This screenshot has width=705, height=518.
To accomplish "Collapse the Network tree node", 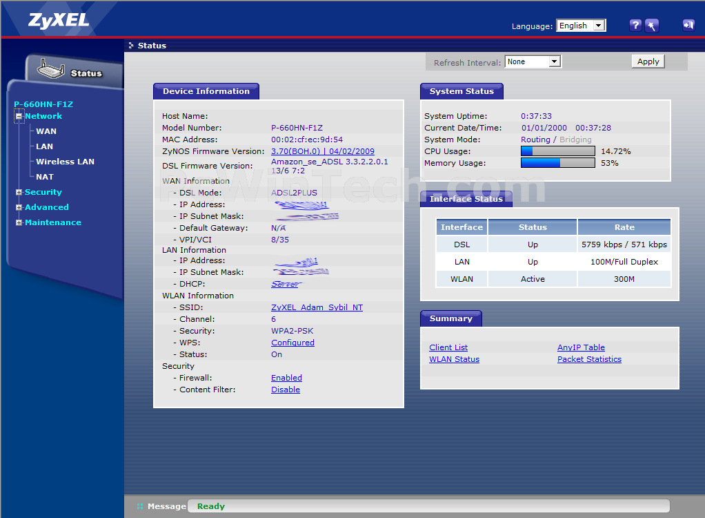I will (19, 116).
